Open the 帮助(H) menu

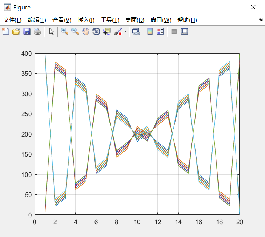tap(187, 20)
